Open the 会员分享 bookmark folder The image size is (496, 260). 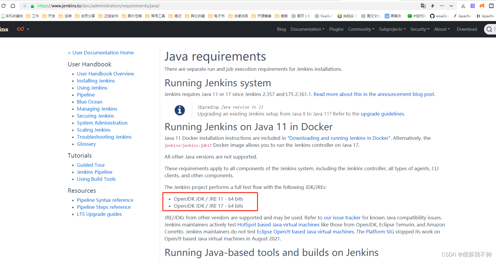coord(85,16)
